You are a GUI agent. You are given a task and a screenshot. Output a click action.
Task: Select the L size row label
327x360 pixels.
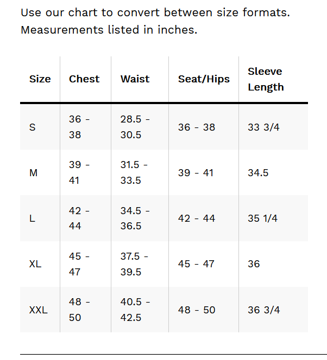tap(32, 218)
